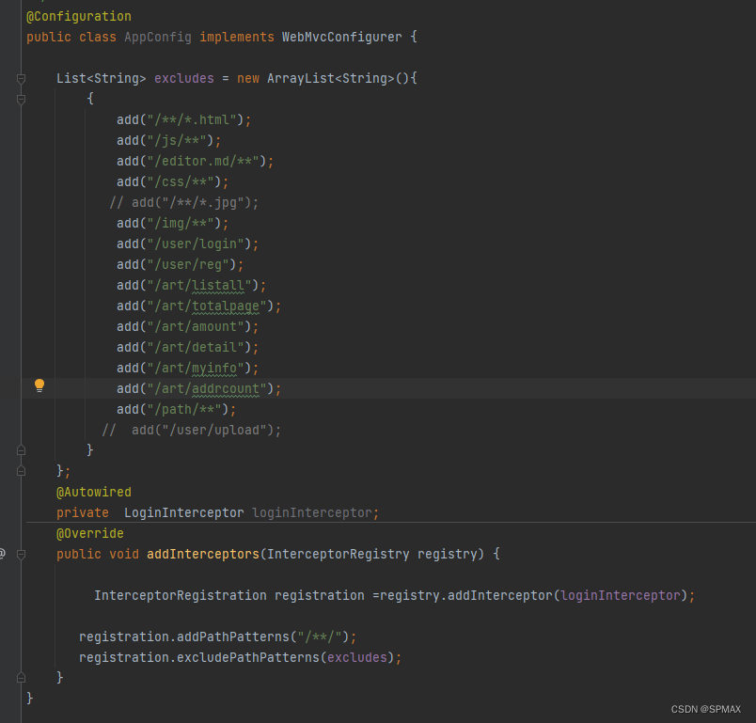Click the @Autowired annotation
Viewport: 756px width, 723px height.
click(93, 492)
